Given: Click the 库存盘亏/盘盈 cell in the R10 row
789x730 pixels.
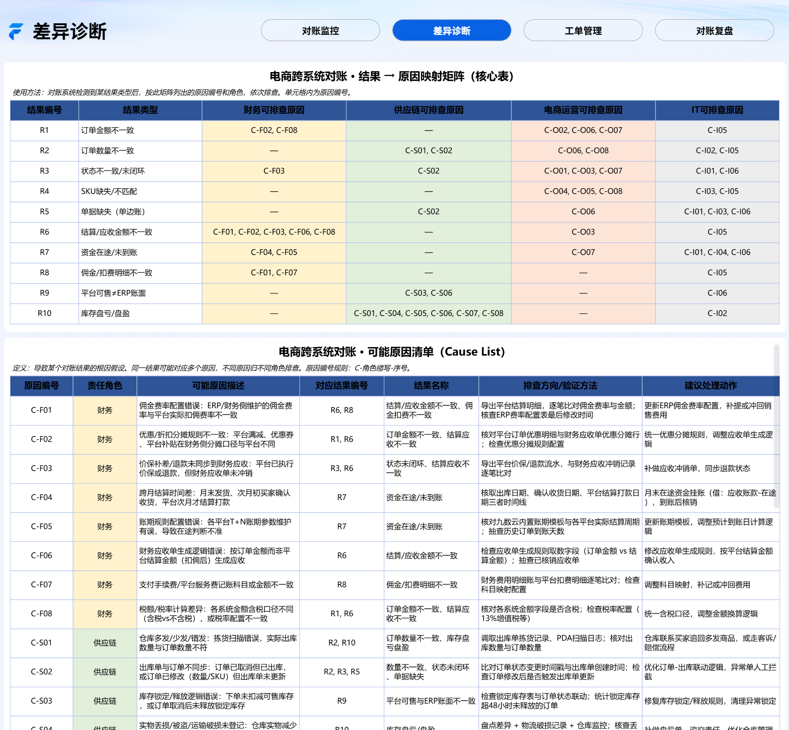Looking at the screenshot, I should (141, 314).
